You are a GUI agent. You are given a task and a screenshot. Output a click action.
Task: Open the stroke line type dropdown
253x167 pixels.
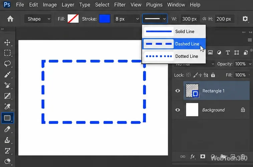(155, 19)
